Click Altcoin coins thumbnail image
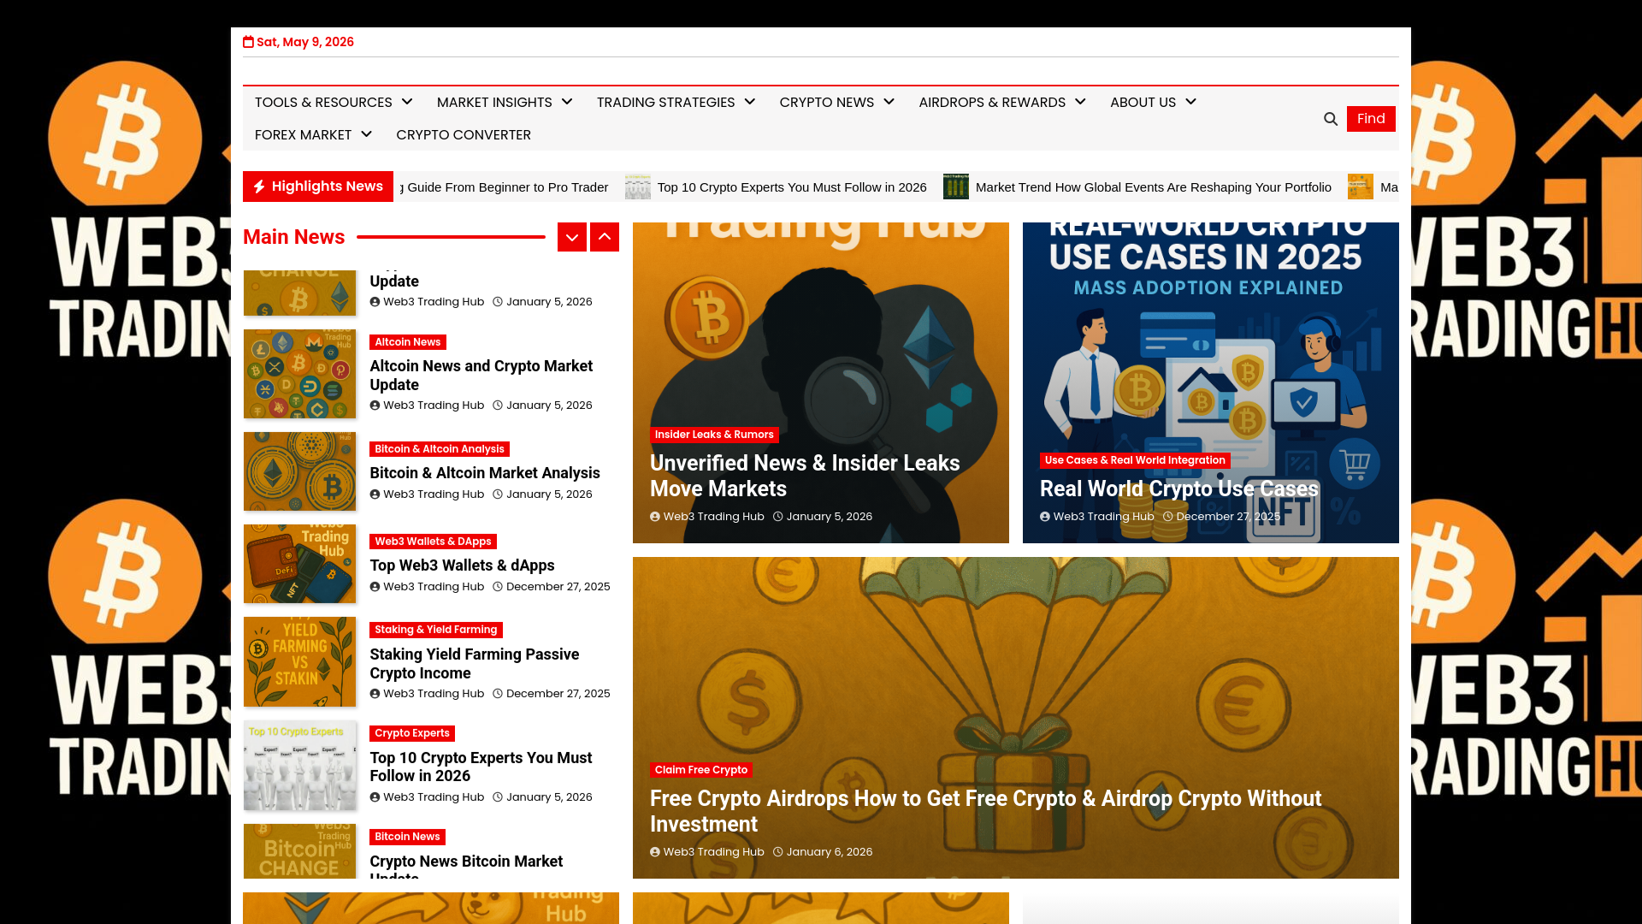 click(x=299, y=374)
